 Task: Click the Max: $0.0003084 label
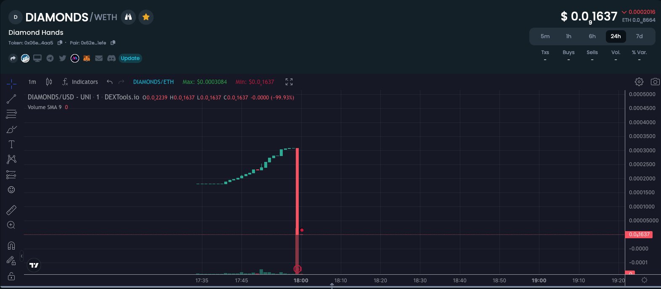point(204,82)
